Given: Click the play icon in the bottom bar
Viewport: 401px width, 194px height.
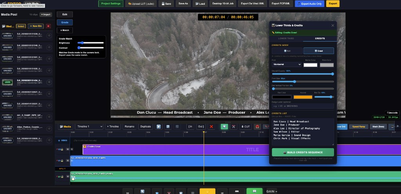Looking at the screenshot, I should (x=181, y=191).
